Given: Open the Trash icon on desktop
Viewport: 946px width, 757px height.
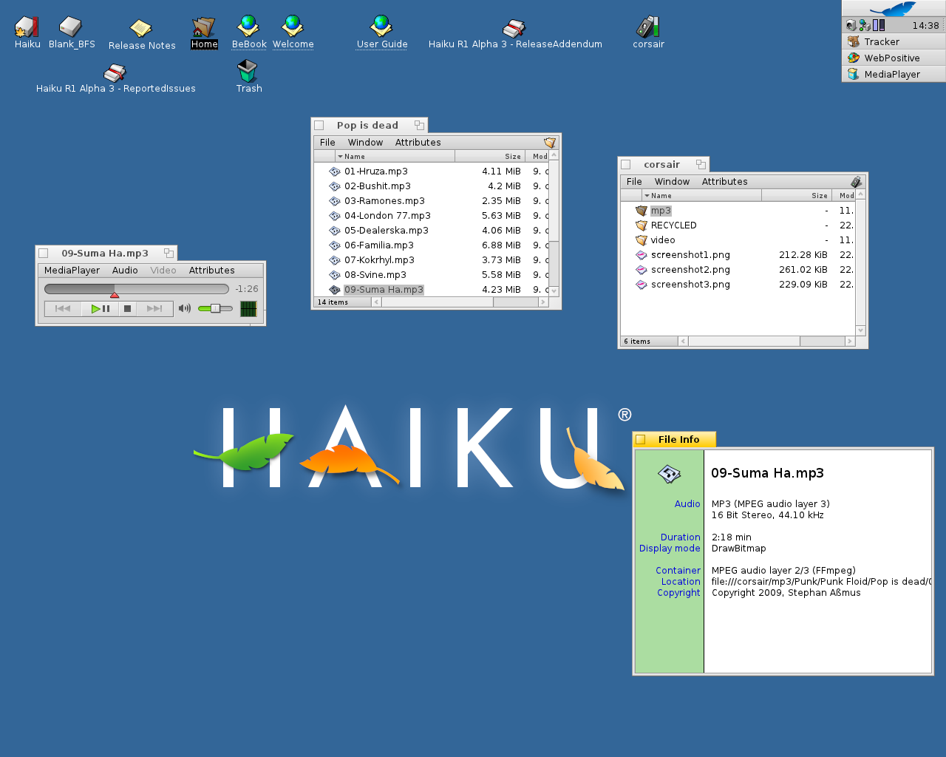Looking at the screenshot, I should 248,71.
